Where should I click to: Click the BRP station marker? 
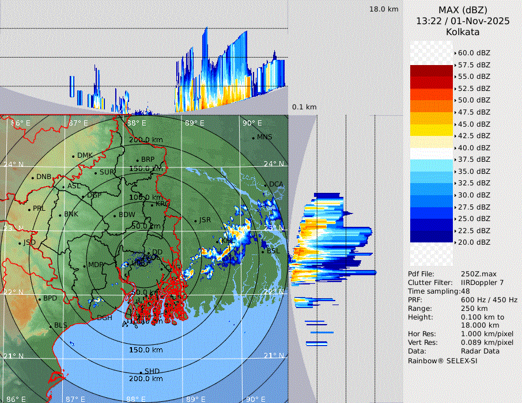[137, 160]
